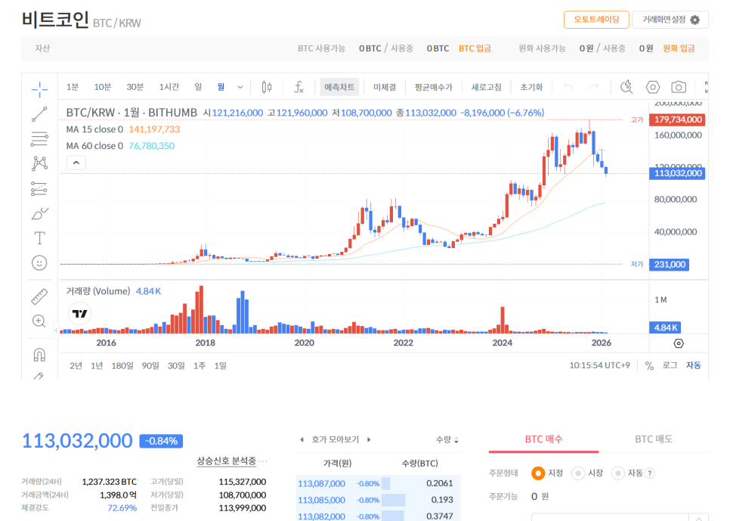The width and height of the screenshot is (730, 521).
Task: Open the 수량 sort dropdown
Action: (447, 439)
